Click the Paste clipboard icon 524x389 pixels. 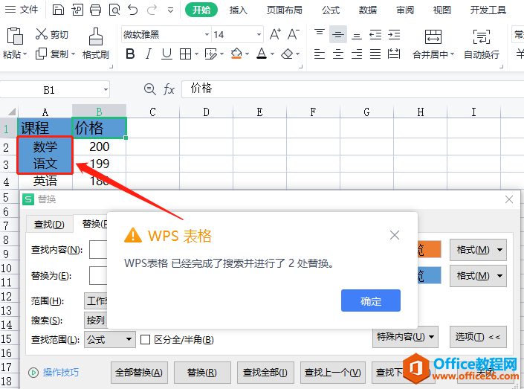(x=15, y=36)
